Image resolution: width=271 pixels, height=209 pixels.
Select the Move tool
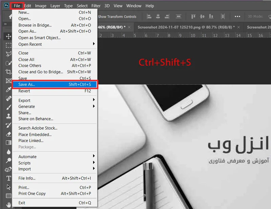(8, 37)
